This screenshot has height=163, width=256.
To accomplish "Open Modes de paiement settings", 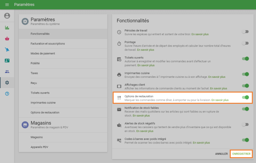I will [x=63, y=53].
